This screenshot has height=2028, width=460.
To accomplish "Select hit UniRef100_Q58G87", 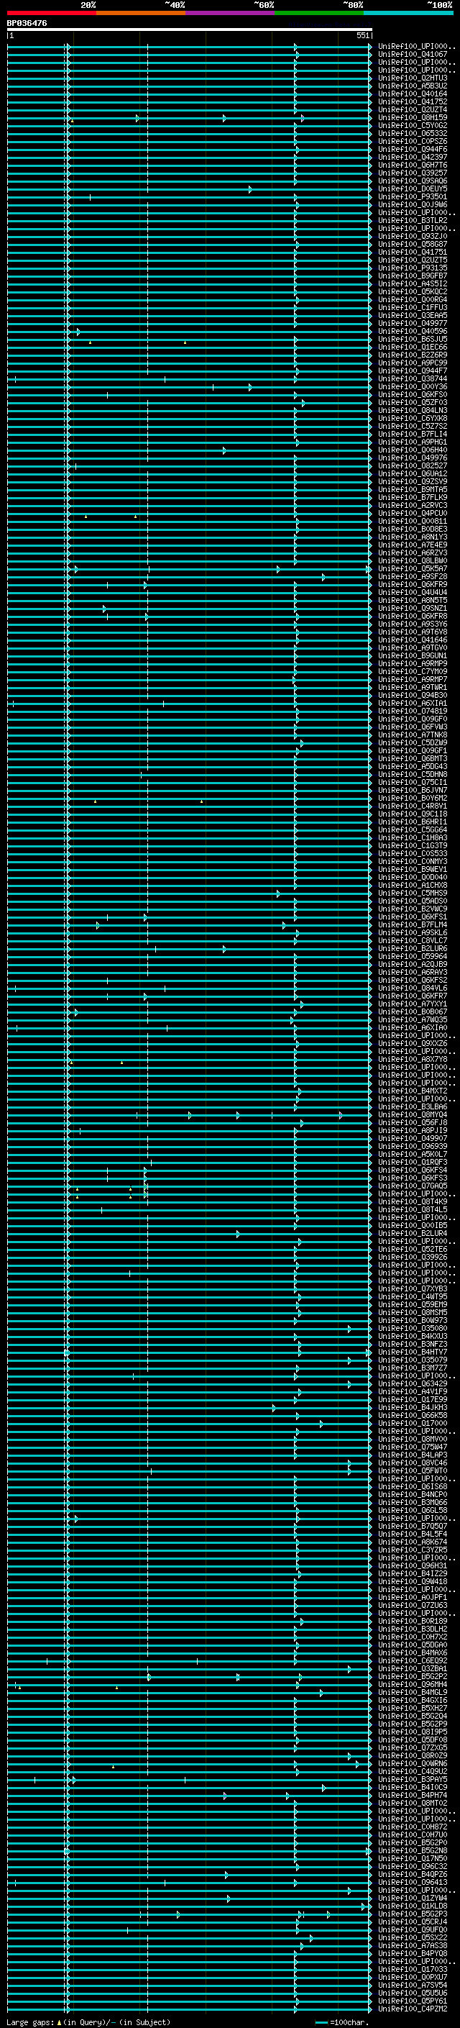I will (x=413, y=244).
